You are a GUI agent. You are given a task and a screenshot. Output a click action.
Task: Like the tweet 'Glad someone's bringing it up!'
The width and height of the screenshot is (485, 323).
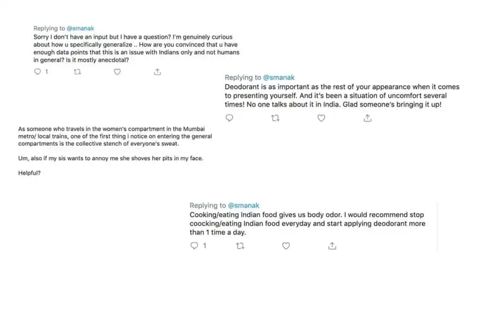pos(321,118)
